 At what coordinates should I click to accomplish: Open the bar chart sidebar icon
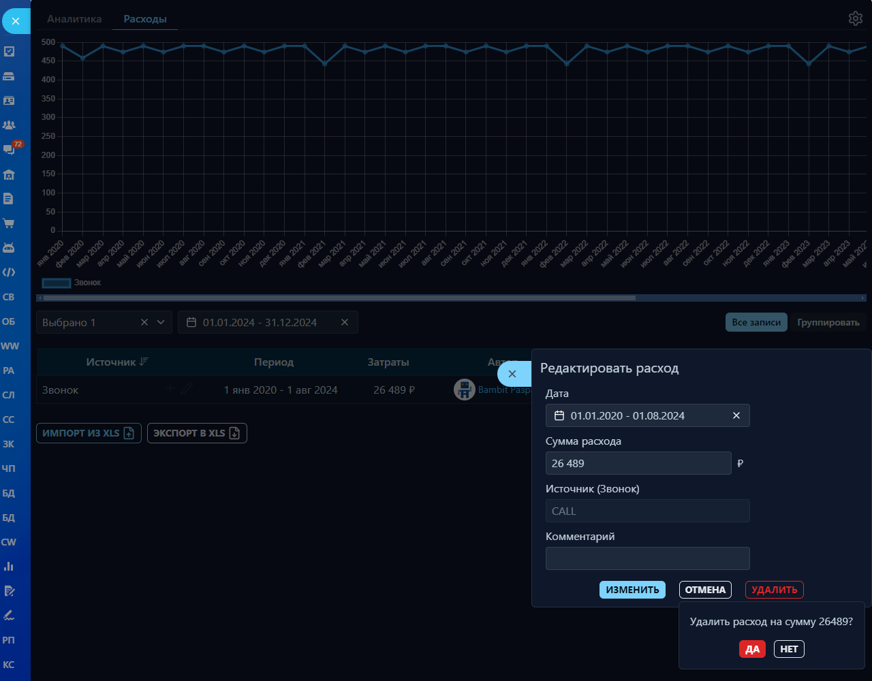(x=9, y=567)
